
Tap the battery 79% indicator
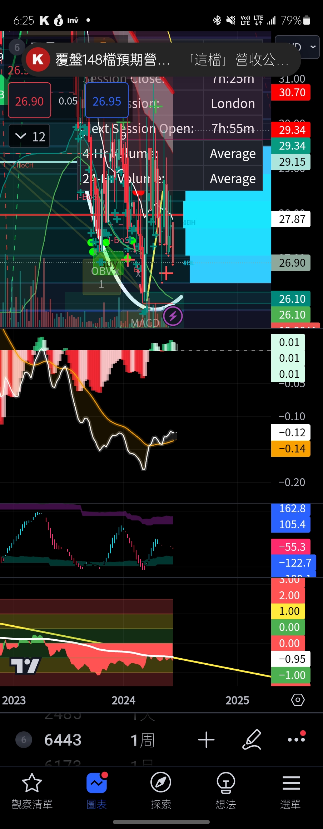[x=295, y=20]
